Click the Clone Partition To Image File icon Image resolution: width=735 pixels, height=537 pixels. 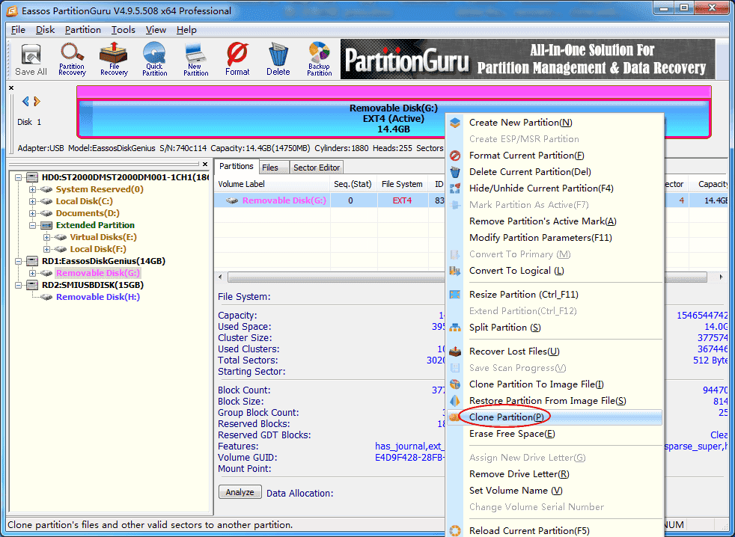455,384
